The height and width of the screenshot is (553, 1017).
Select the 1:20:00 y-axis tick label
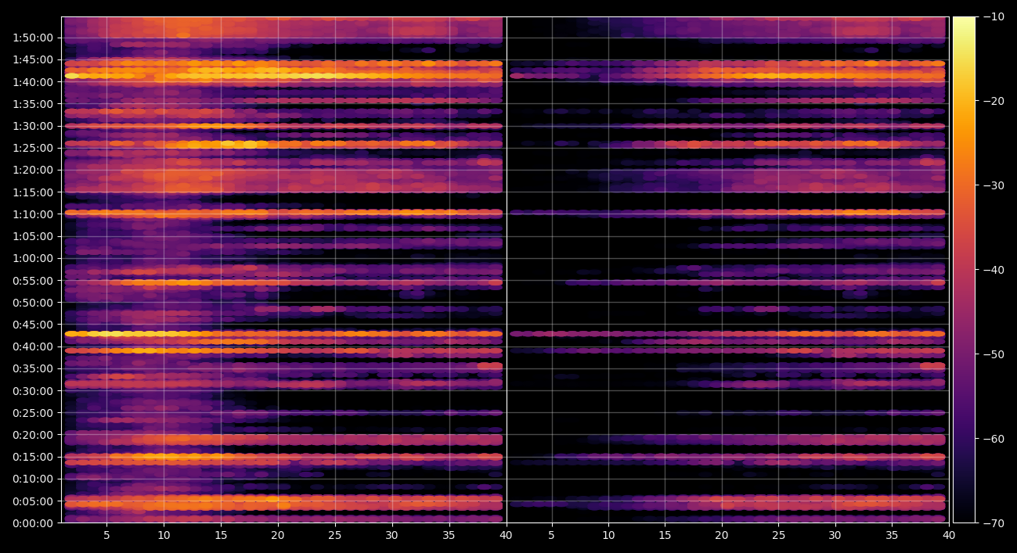[x=32, y=170]
